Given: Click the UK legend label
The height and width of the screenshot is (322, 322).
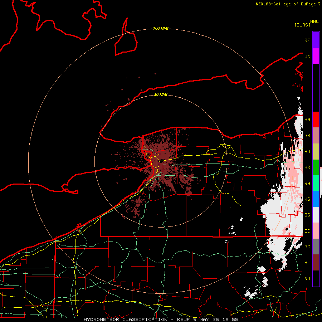Looking at the screenshot, I should click(307, 56).
